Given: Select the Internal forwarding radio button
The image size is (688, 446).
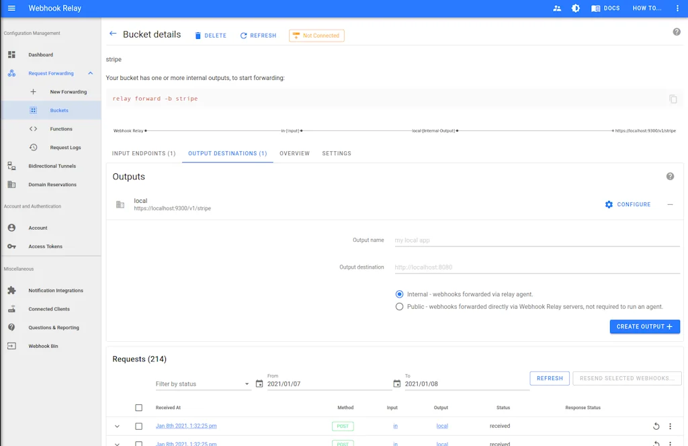Looking at the screenshot, I should point(398,294).
